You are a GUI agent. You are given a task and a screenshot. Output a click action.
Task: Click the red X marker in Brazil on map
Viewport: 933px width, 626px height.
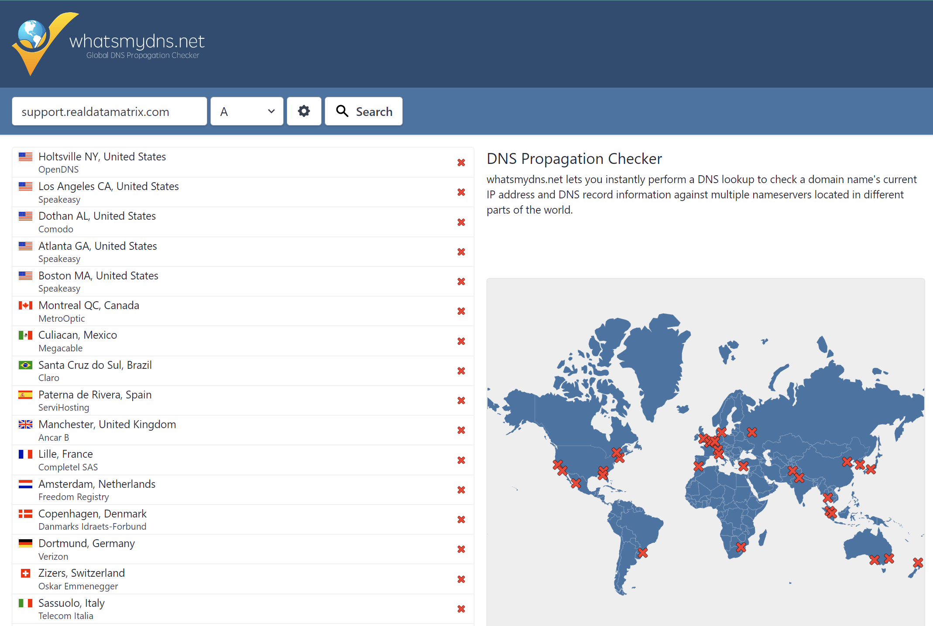642,553
